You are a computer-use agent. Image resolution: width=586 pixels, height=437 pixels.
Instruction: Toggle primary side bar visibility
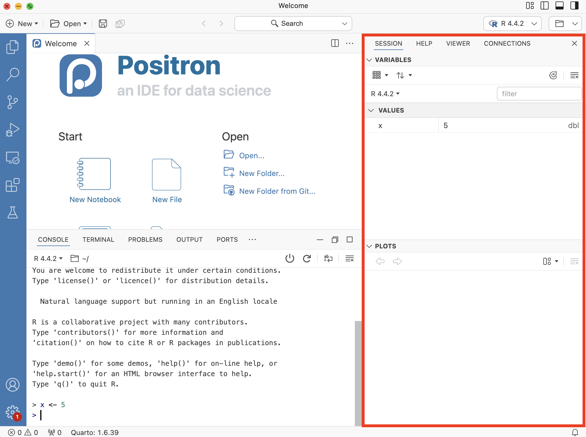(x=545, y=6)
